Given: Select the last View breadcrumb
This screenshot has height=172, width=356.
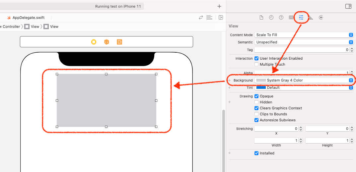Looking at the screenshot, I should (x=51, y=27).
